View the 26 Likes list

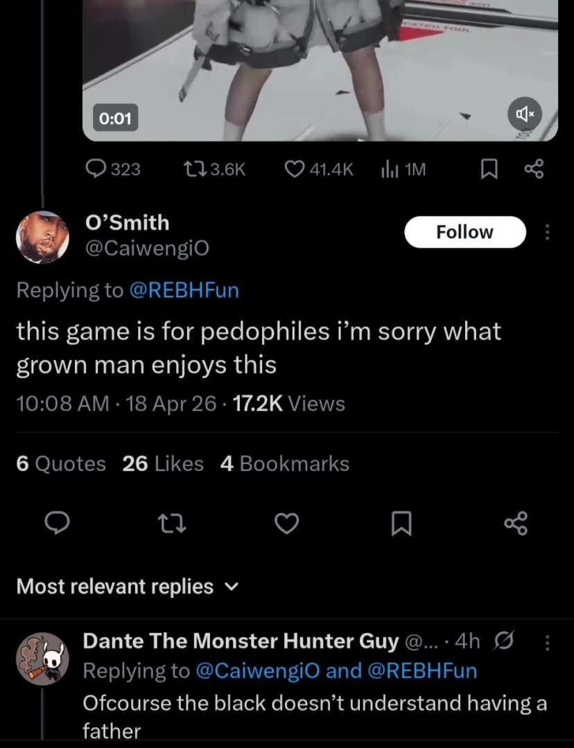coord(163,463)
